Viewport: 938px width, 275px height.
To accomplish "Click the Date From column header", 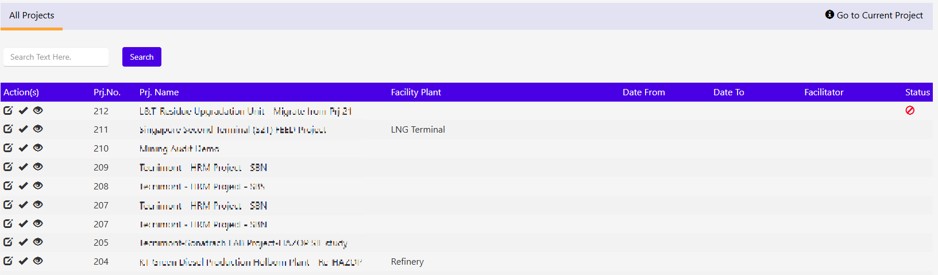I will point(643,92).
